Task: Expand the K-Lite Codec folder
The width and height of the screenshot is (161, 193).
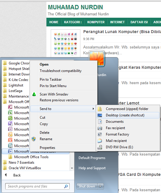Action: tap(16, 80)
